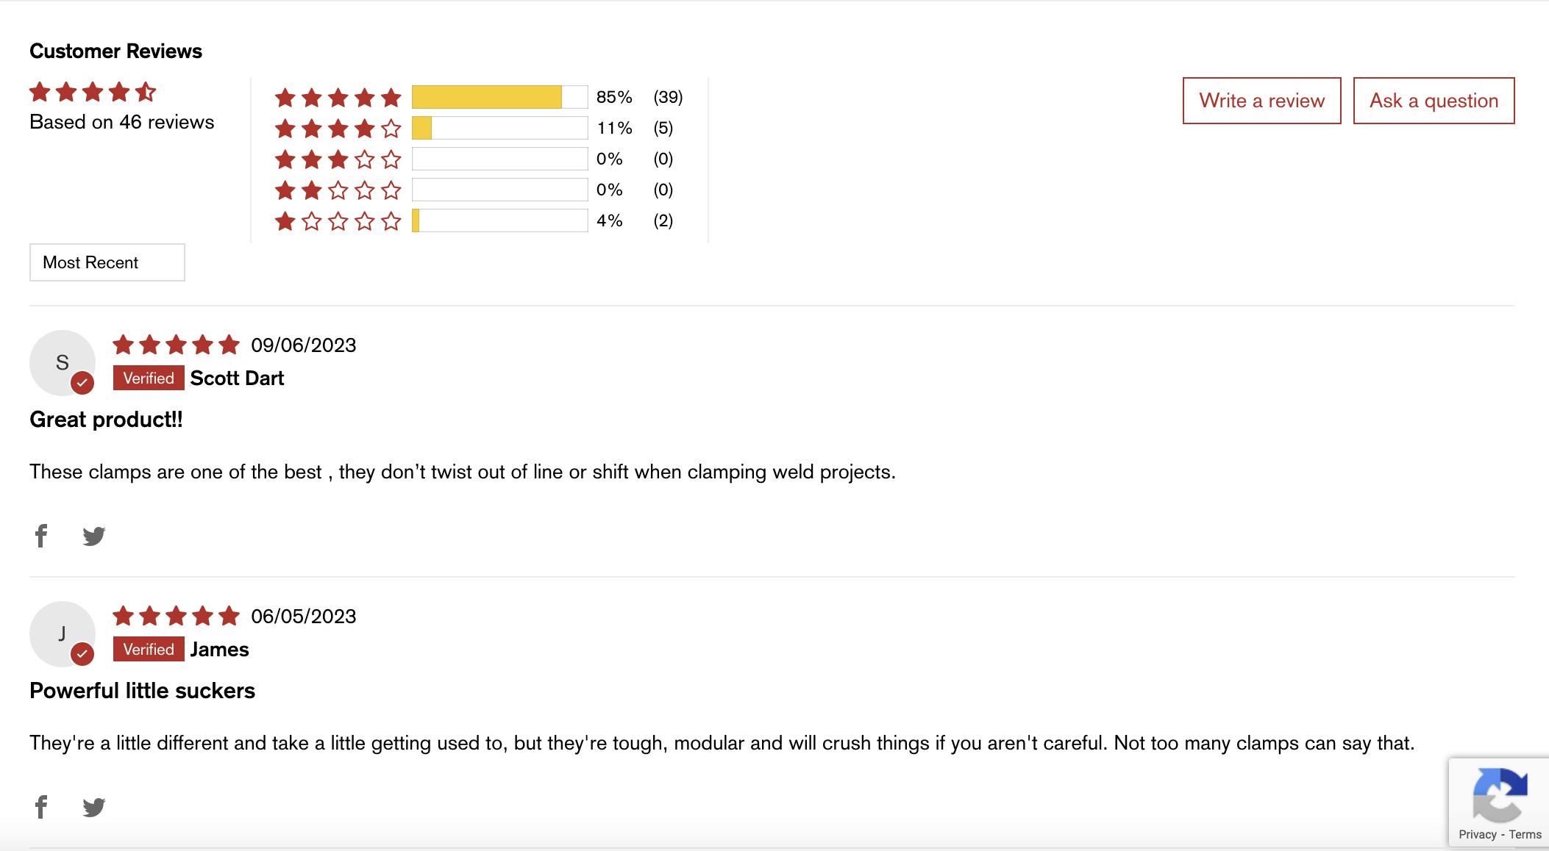Click the (39) five-star review count
The image size is (1549, 851).
(x=668, y=97)
